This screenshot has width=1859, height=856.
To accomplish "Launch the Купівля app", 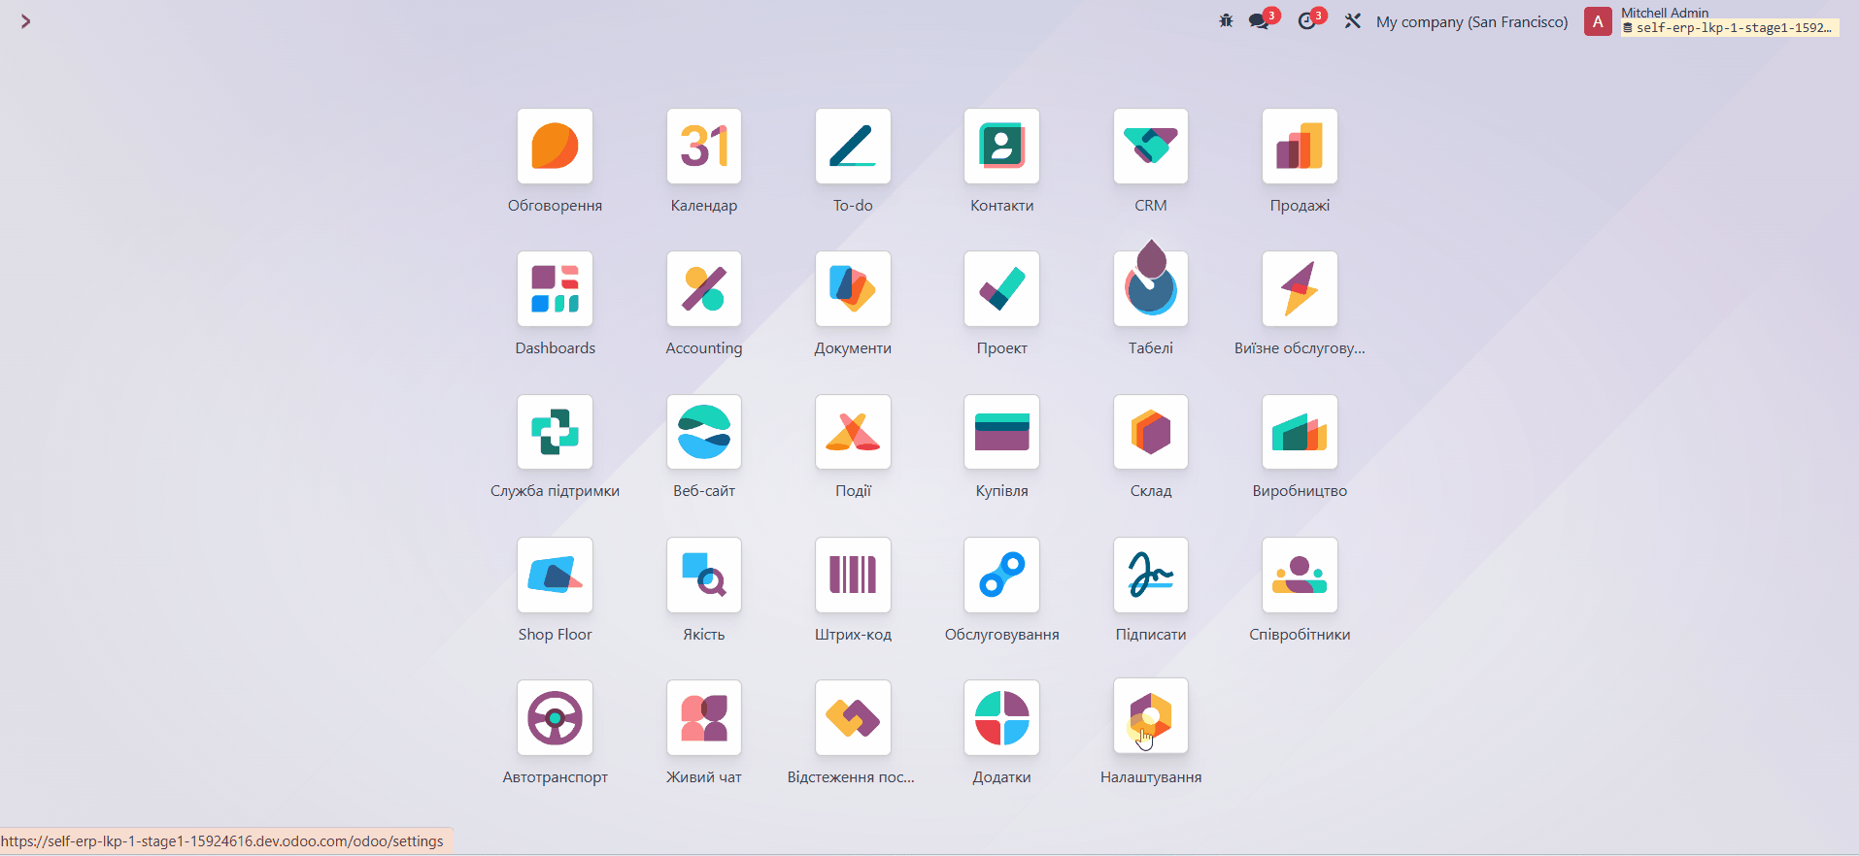I will 1001,432.
